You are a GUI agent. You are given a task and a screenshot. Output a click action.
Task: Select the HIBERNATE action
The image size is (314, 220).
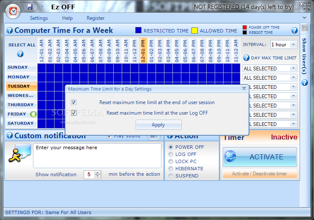tap(171, 169)
